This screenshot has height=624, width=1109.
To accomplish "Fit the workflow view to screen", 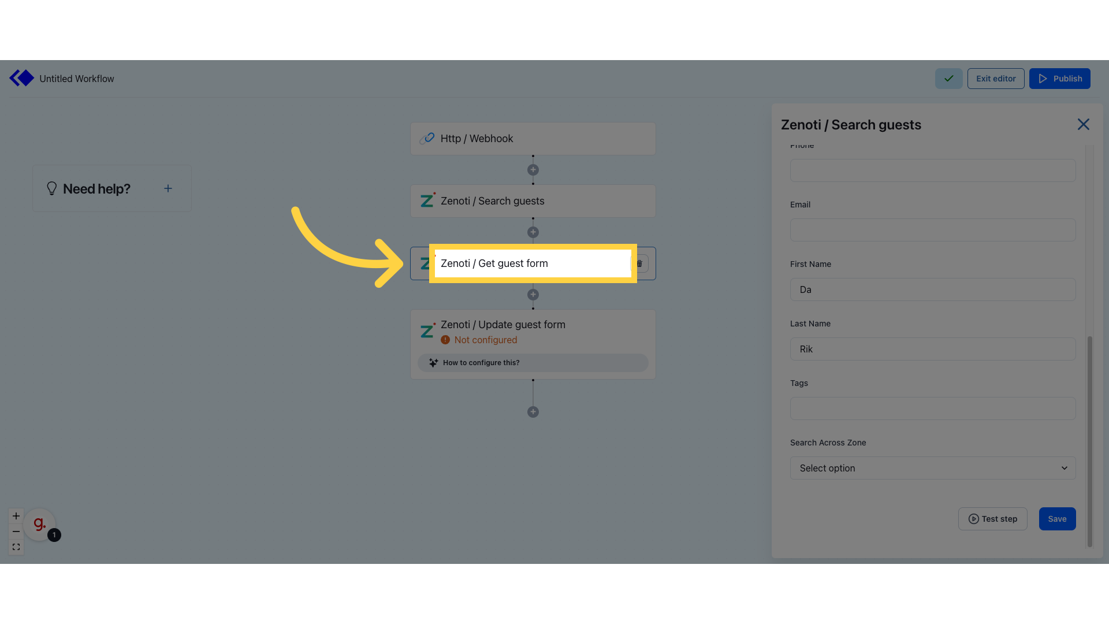I will (16, 547).
